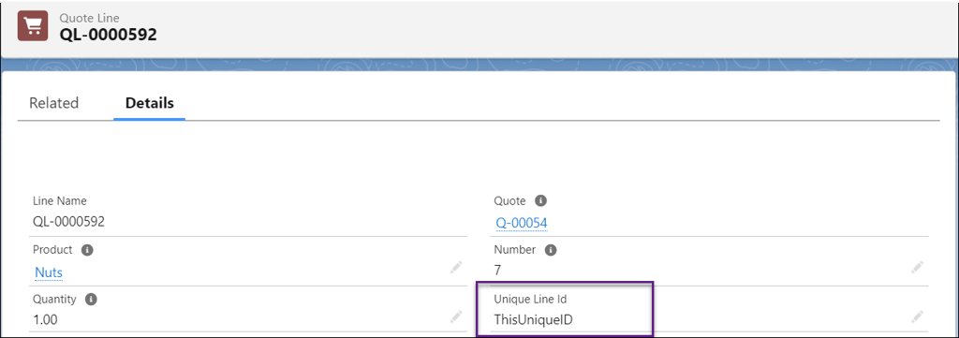Open quote Q-00054 link
This screenshot has width=959, height=338.
coord(521,224)
